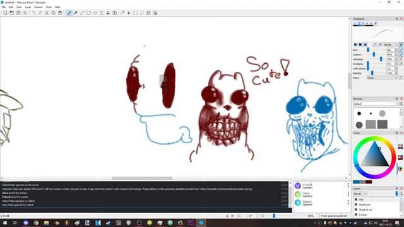Open the Layer menu
This screenshot has width=404, height=227.
[x=28, y=7]
